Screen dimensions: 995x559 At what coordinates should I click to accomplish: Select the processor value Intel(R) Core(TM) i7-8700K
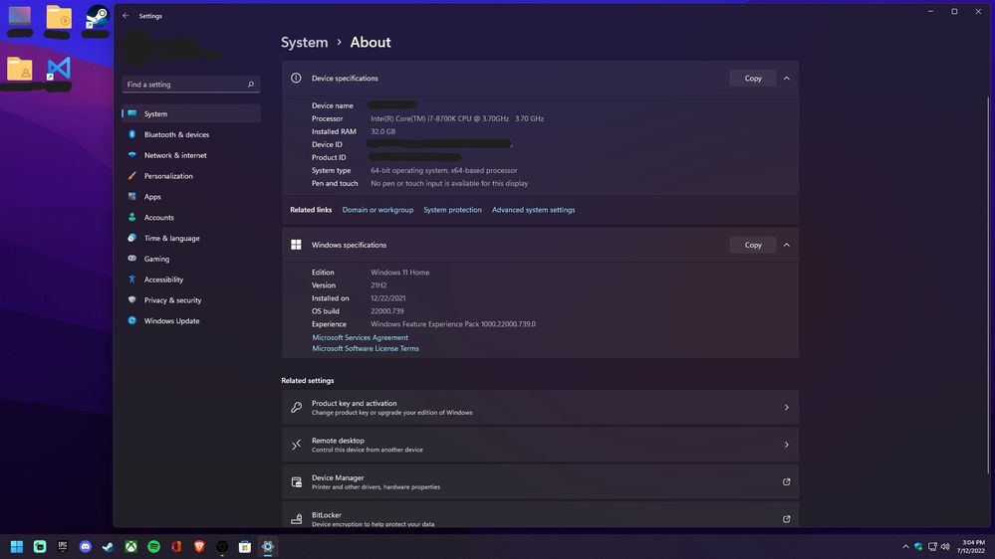(x=457, y=118)
